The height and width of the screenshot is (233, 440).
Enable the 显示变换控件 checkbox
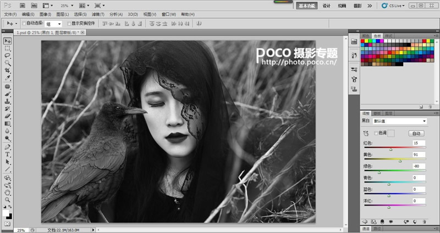69,24
